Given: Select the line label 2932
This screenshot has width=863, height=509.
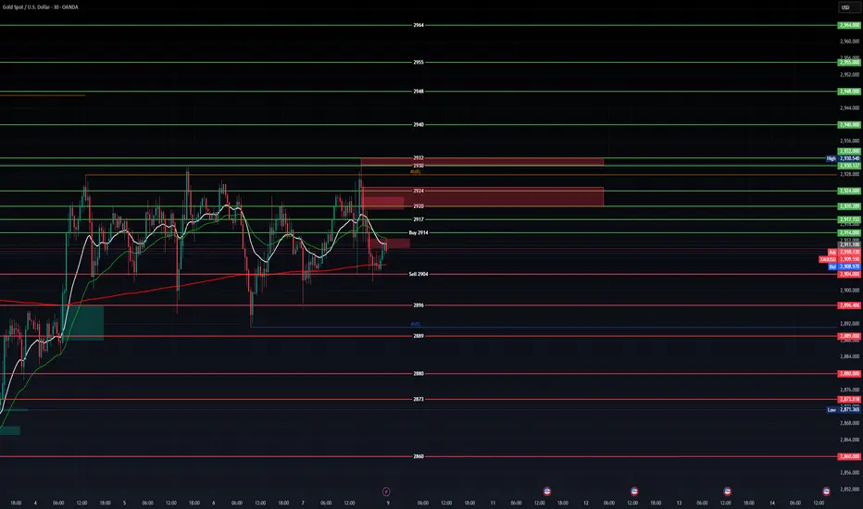Looking at the screenshot, I should click(419, 158).
